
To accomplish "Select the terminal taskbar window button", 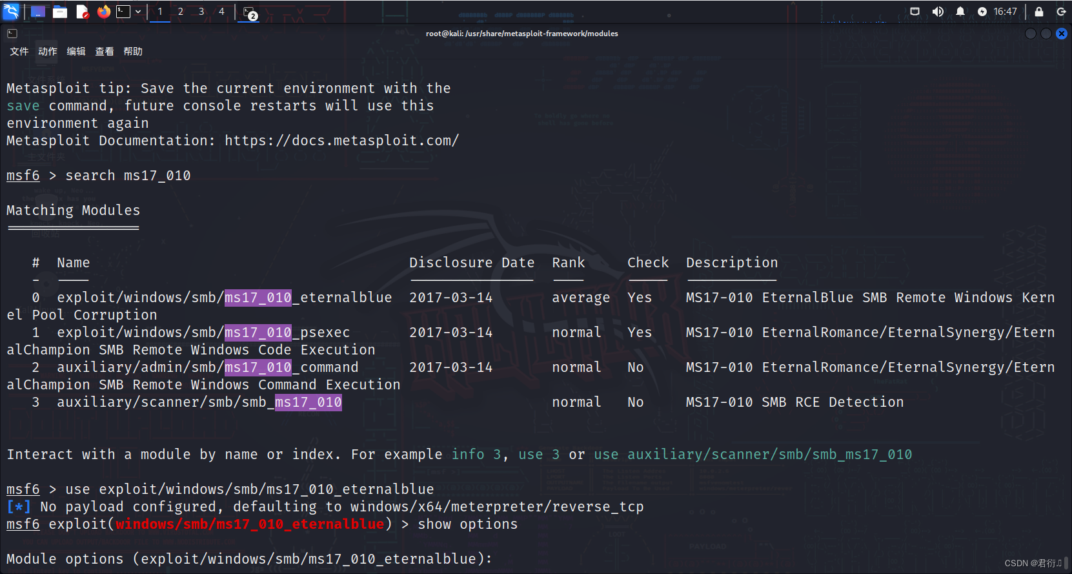I will (250, 13).
